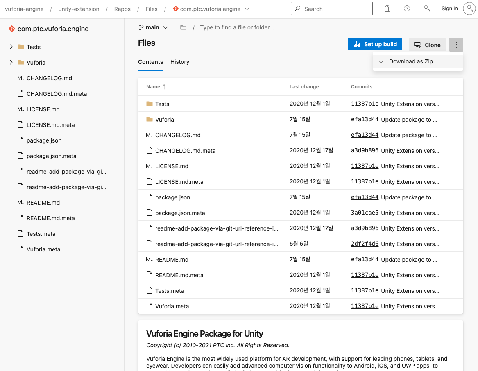This screenshot has width=478, height=371.
Task: Click the repository kebab menu beside com.ptc.vuforia.engine
Action: 113,29
